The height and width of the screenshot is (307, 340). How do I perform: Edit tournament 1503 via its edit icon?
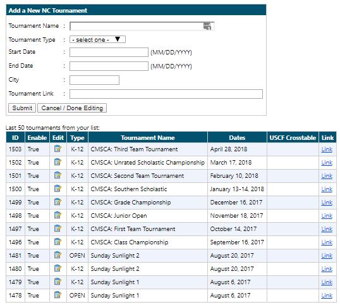pyautogui.click(x=58, y=149)
